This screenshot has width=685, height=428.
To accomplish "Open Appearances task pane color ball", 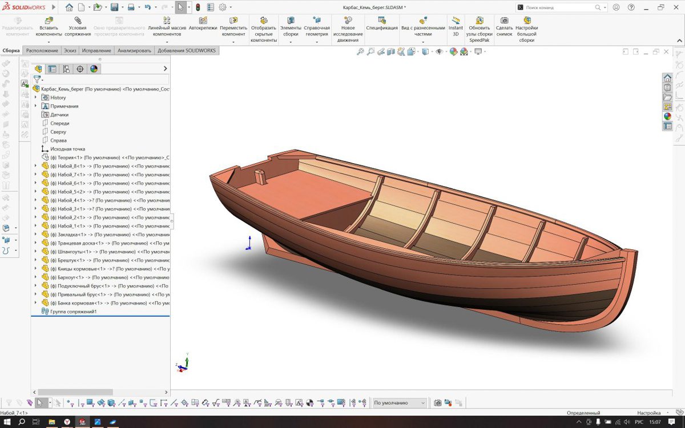I will point(667,116).
